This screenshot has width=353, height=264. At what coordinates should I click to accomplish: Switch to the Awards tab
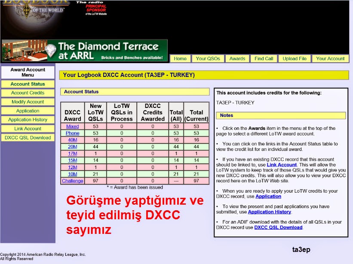coord(237,58)
